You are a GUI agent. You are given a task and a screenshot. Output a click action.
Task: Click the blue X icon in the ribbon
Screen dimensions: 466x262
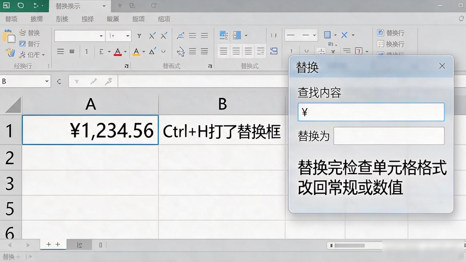[x=344, y=35]
